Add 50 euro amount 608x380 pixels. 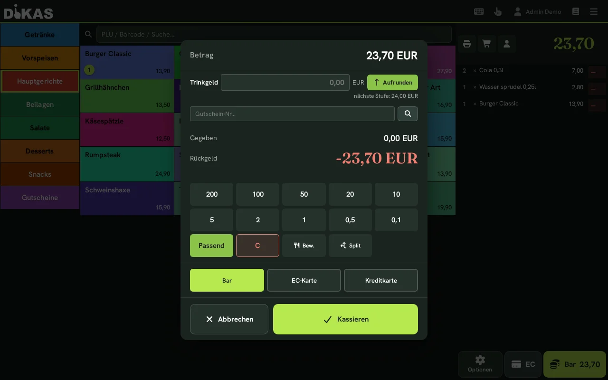click(x=304, y=194)
